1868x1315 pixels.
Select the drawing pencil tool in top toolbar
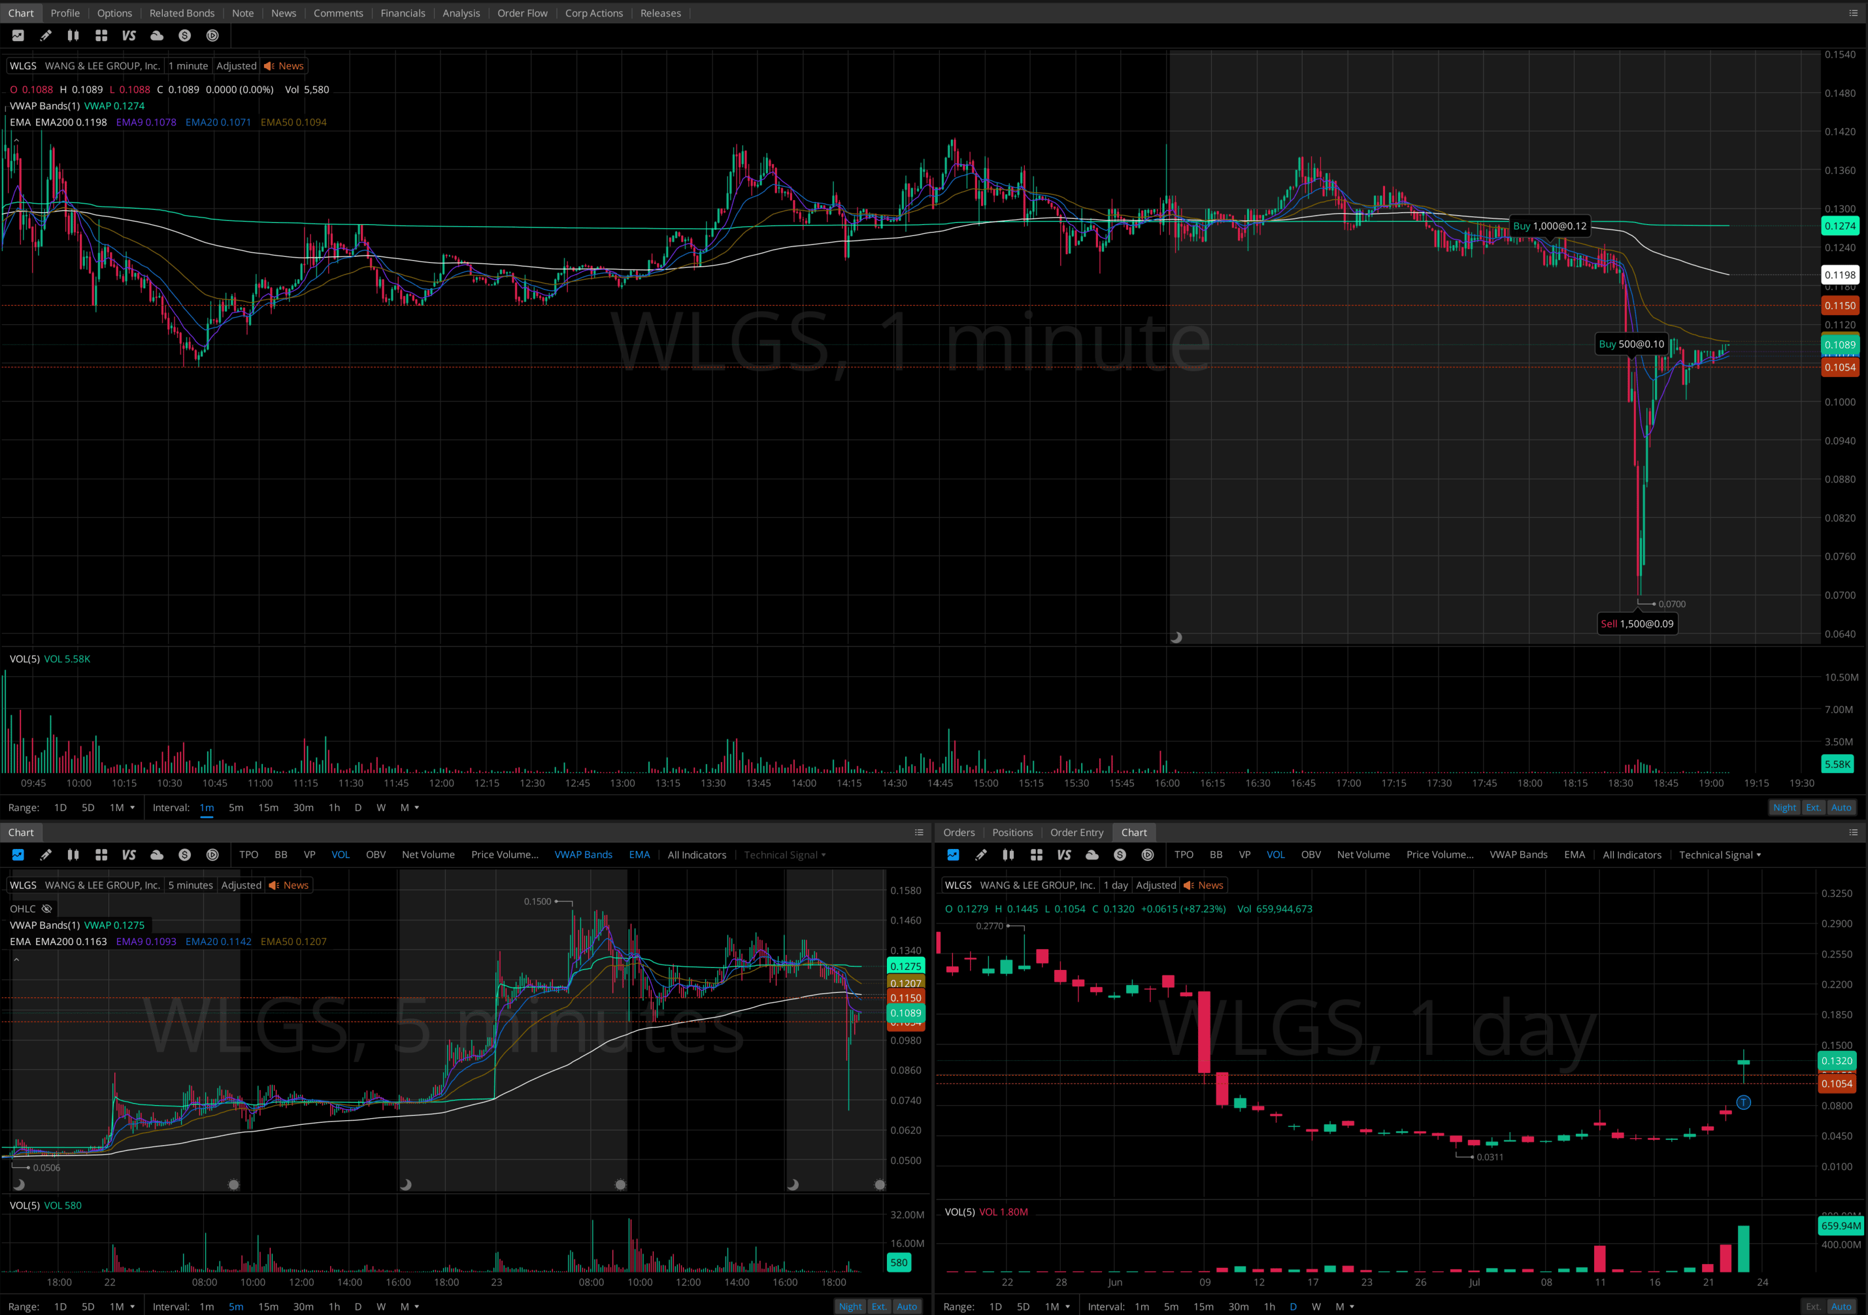[46, 36]
